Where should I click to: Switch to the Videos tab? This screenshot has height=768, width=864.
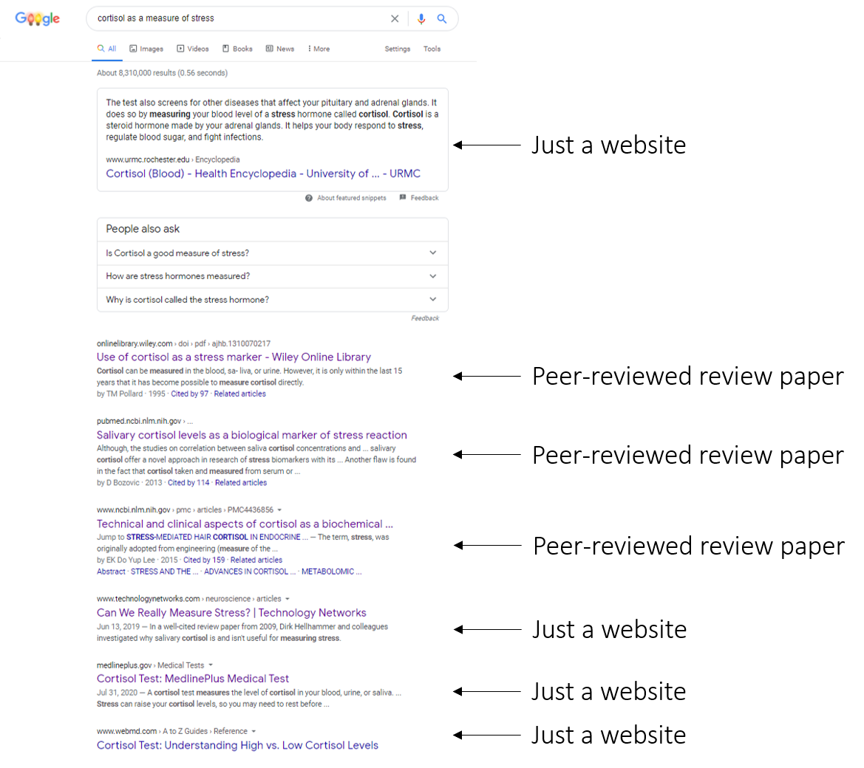(x=193, y=49)
